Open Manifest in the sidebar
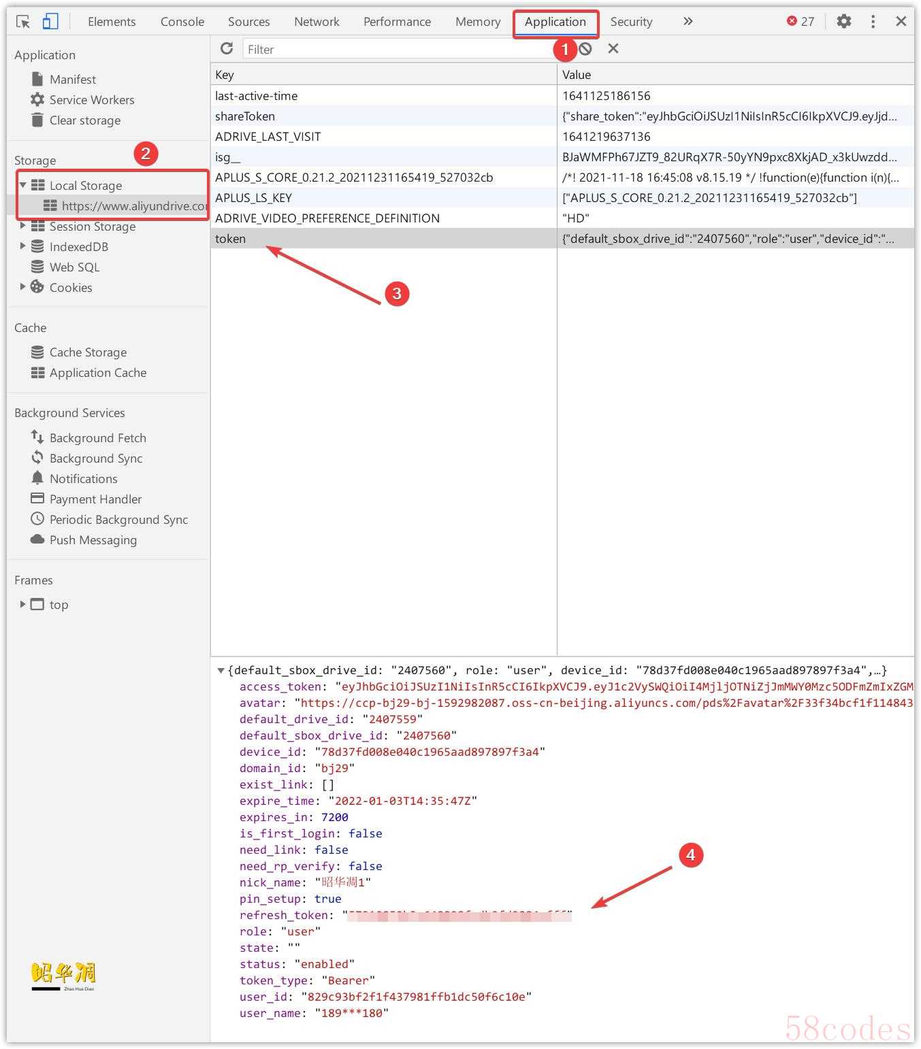Viewport: 921px width, 1049px height. click(x=72, y=80)
